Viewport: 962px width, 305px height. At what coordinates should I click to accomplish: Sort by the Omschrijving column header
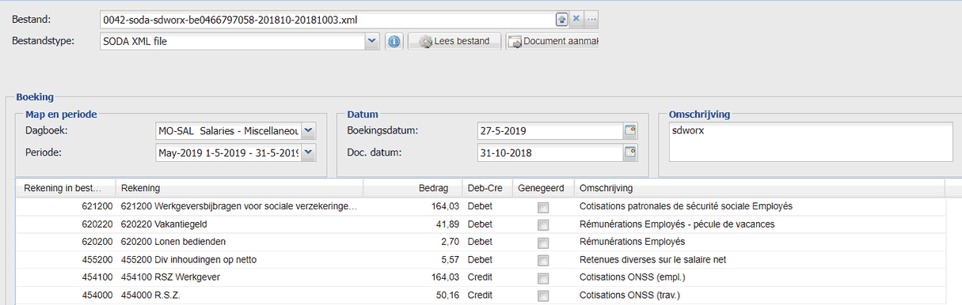(759, 188)
